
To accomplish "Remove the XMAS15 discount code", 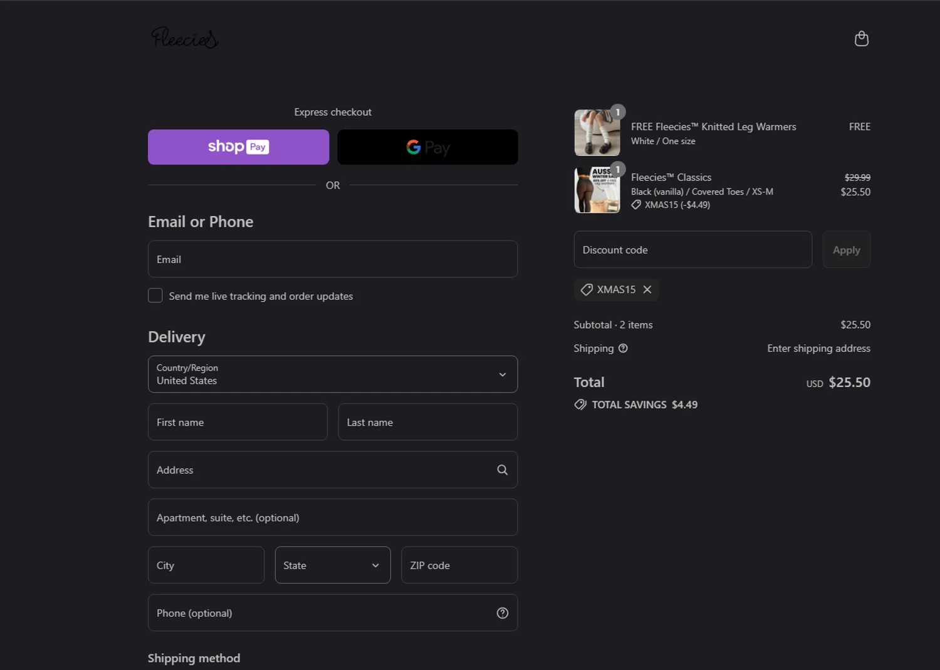I will tap(647, 289).
